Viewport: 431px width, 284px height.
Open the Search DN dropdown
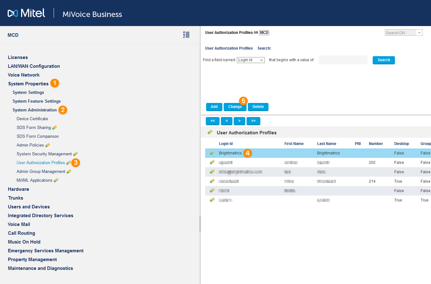point(403,33)
